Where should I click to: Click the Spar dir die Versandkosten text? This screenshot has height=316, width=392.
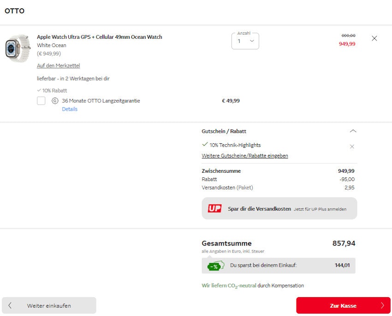click(x=259, y=209)
